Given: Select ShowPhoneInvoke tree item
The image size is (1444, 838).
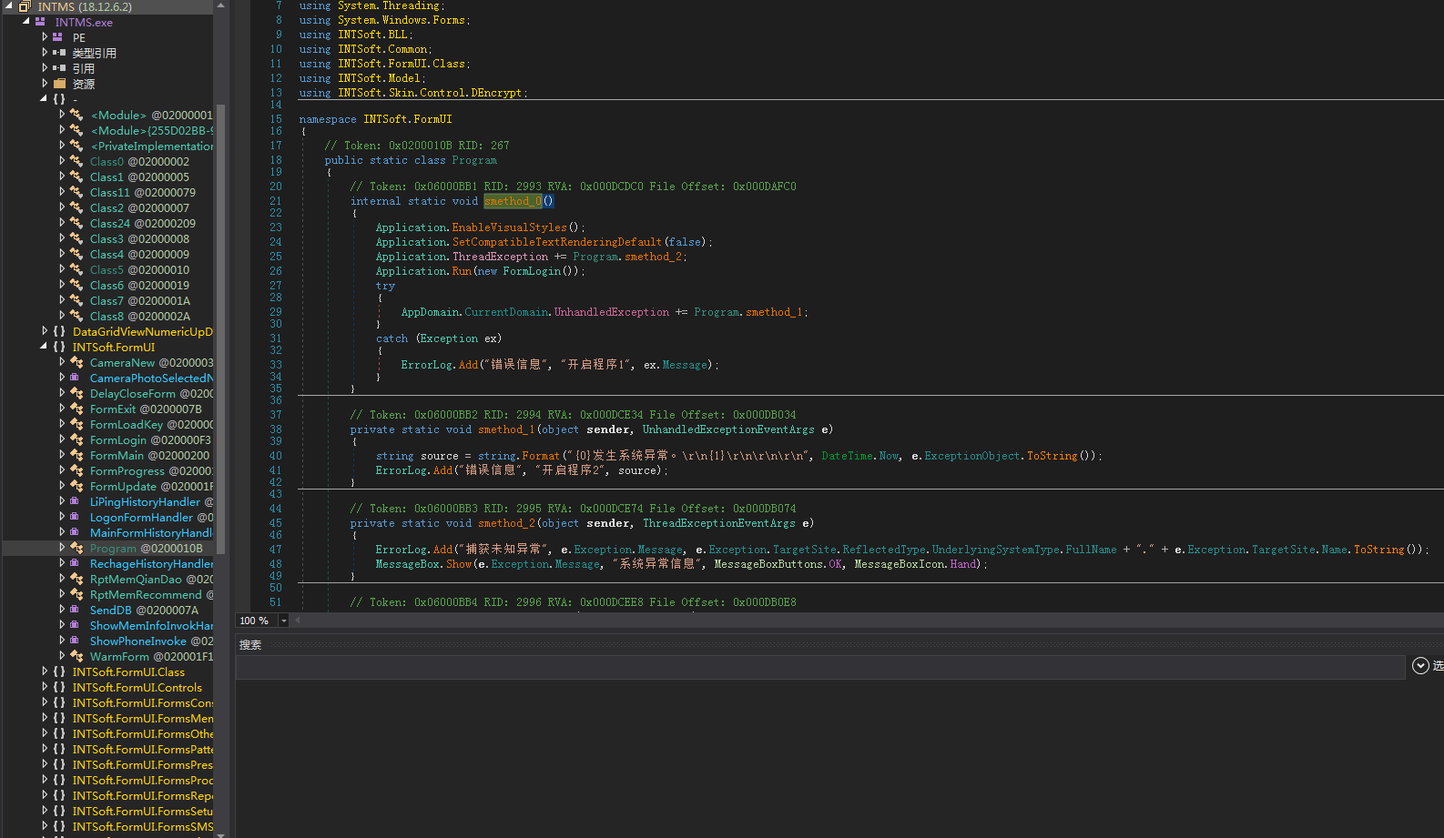Looking at the screenshot, I should tap(151, 641).
